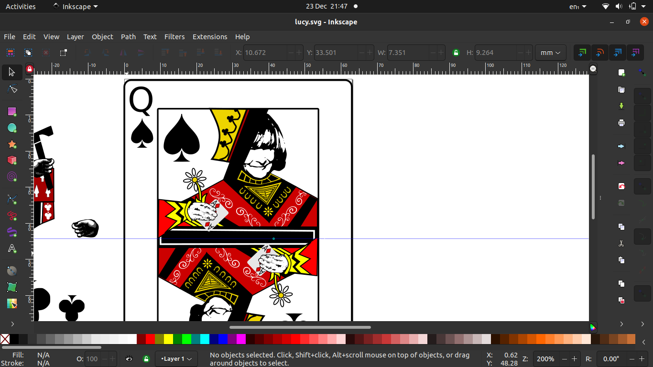
Task: Toggle scale rounded corners option
Action: click(600, 53)
